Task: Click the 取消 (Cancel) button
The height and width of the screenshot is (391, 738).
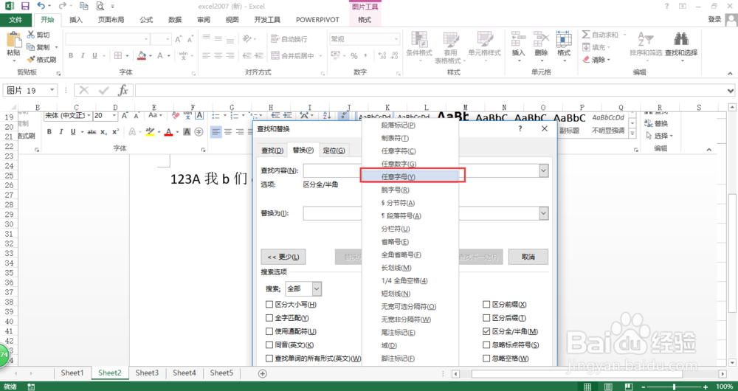Action: coord(528,257)
